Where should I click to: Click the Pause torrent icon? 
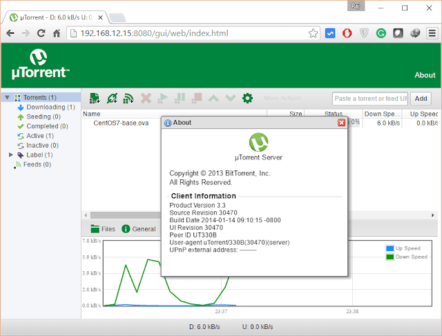[180, 98]
